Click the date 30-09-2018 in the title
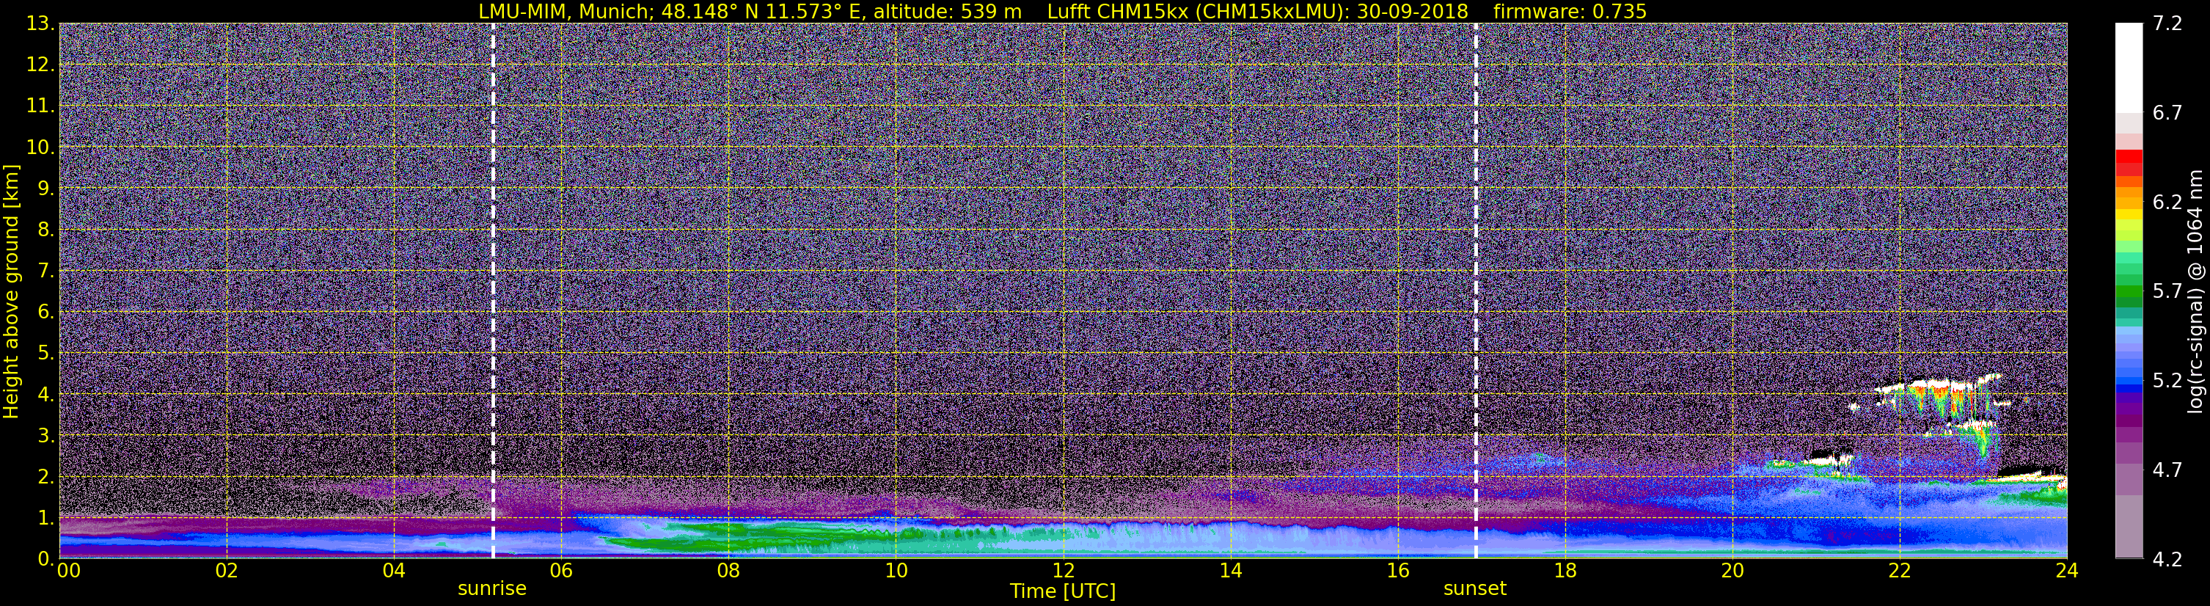Image resolution: width=2210 pixels, height=606 pixels. click(x=1412, y=11)
